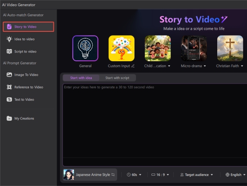The width and height of the screenshot is (247, 186).
Task: Expand the Christian Faith category dropdown arrow
Action: pyautogui.click(x=242, y=66)
